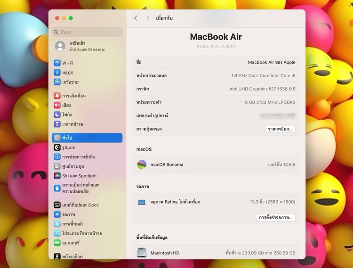This screenshot has height=268, width=353.
Task: Open Wallpaper icon (ภาพพื้นหลัง)
Action: (57, 224)
